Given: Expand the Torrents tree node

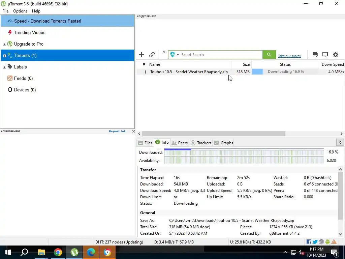Looking at the screenshot, I should [4, 56].
